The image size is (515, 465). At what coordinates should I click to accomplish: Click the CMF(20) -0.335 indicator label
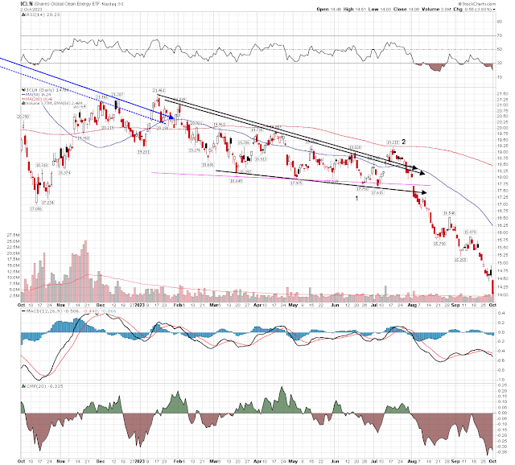42,386
